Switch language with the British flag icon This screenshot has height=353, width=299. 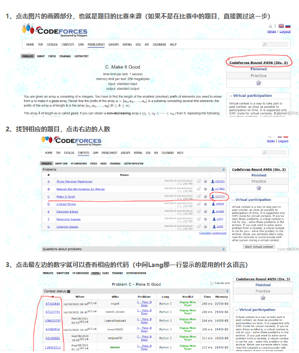coord(281,26)
